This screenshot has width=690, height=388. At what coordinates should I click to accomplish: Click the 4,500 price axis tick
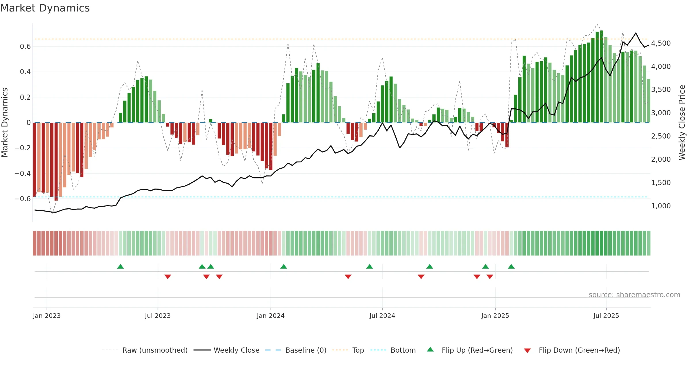661,43
